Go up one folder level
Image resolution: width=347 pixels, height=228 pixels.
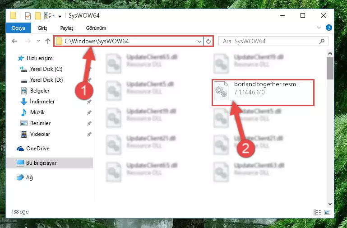click(x=48, y=41)
